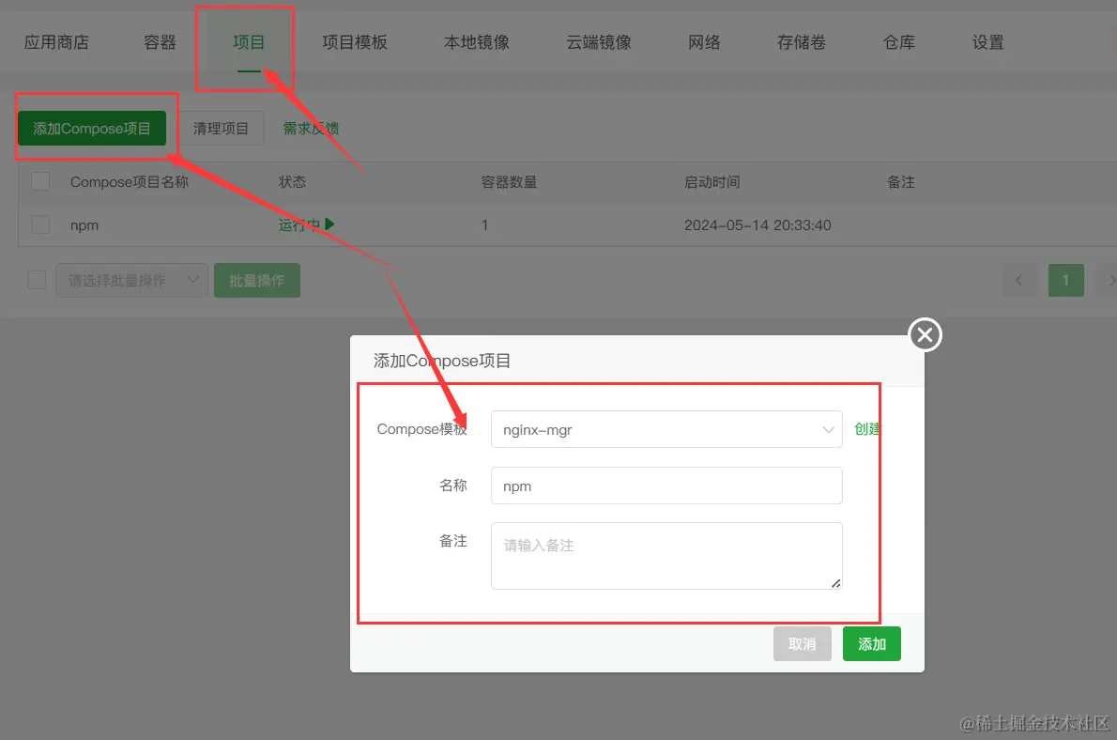Go to previous page arrow
Screen dimensions: 1117x740
1018,280
